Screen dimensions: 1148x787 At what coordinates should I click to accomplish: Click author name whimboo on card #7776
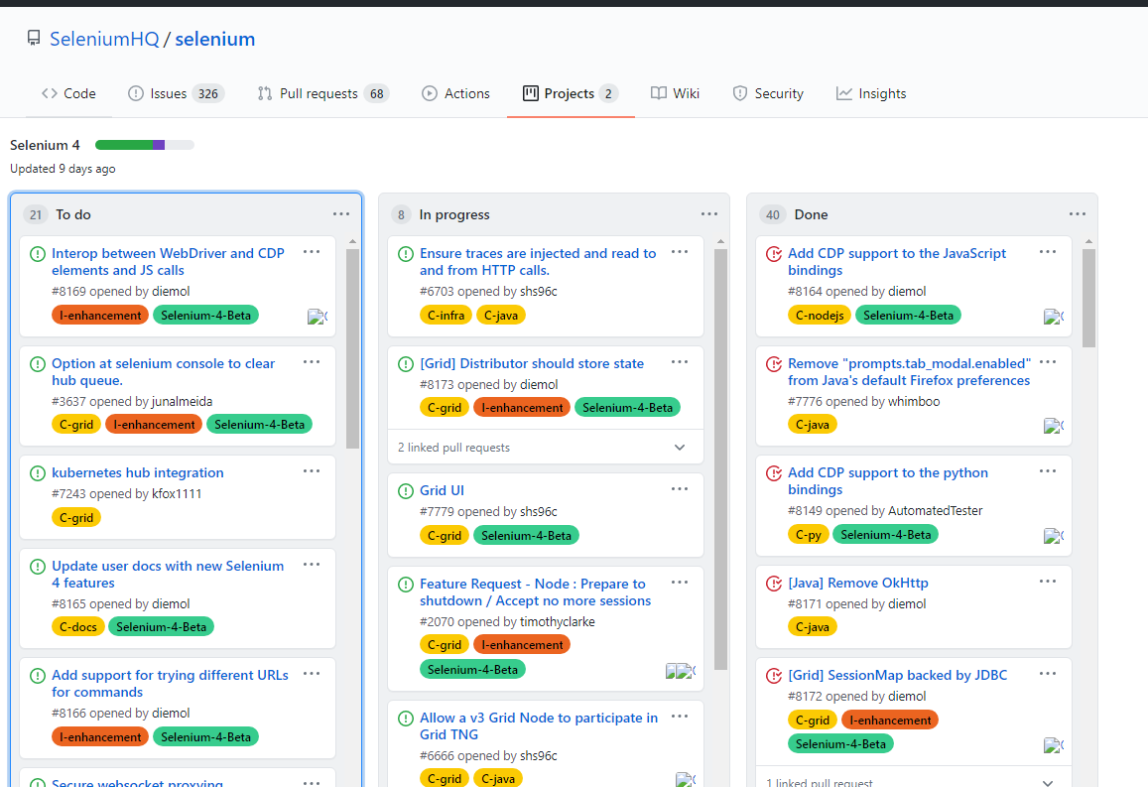coord(914,402)
